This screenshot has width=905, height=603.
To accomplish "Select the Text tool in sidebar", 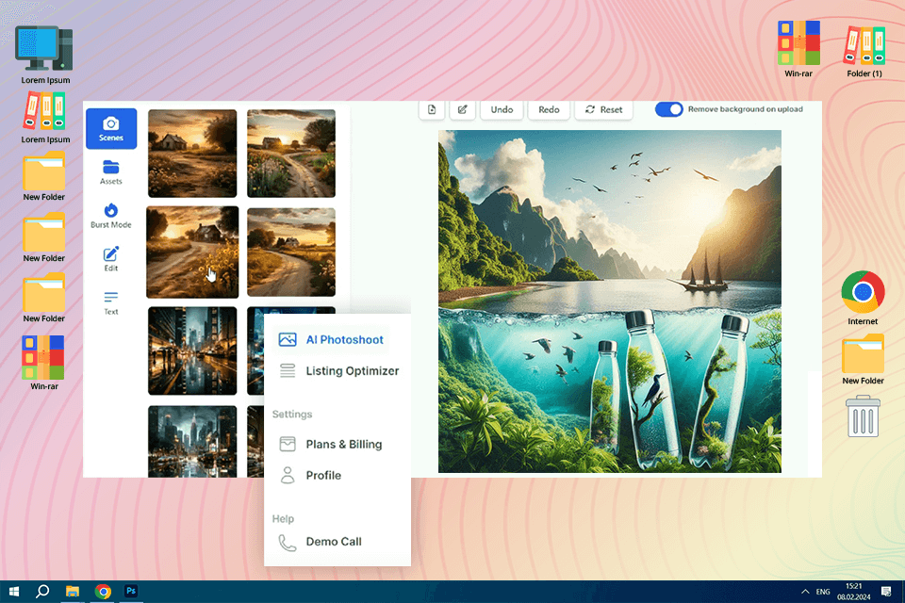I will point(111,302).
